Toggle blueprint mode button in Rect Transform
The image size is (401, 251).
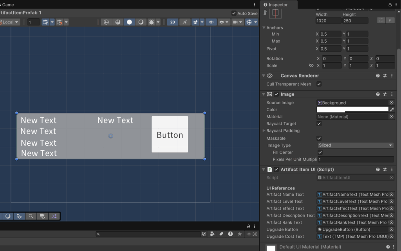pyautogui.click(x=381, y=20)
